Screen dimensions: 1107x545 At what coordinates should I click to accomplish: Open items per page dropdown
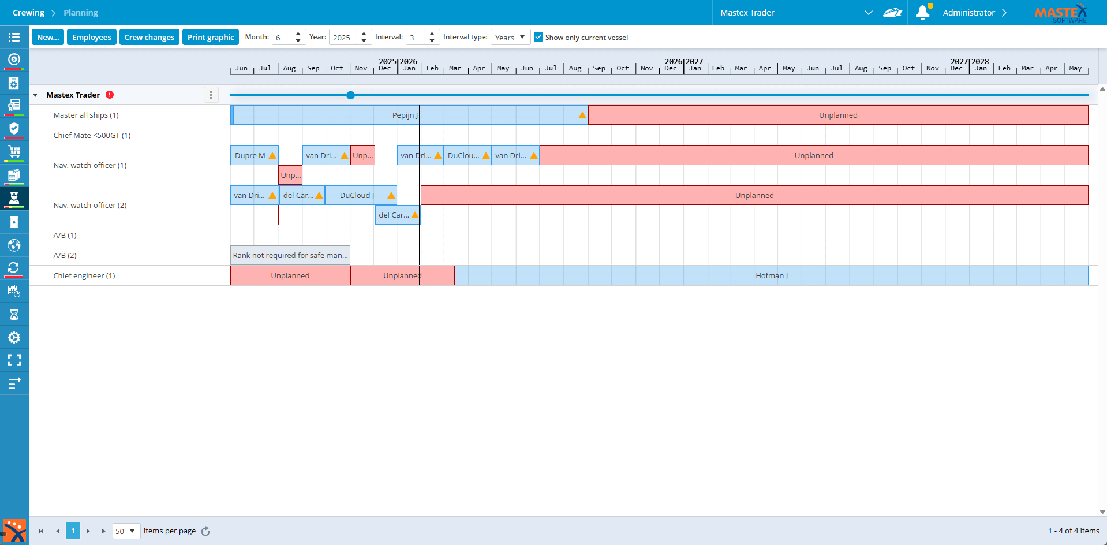click(x=126, y=531)
